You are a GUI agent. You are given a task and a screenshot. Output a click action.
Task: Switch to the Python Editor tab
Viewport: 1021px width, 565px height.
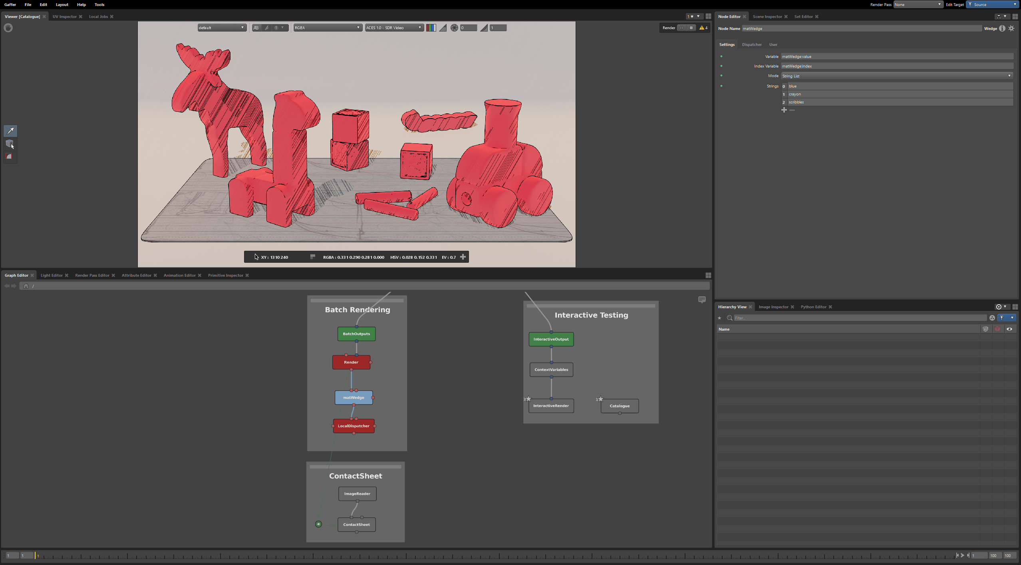pos(813,307)
